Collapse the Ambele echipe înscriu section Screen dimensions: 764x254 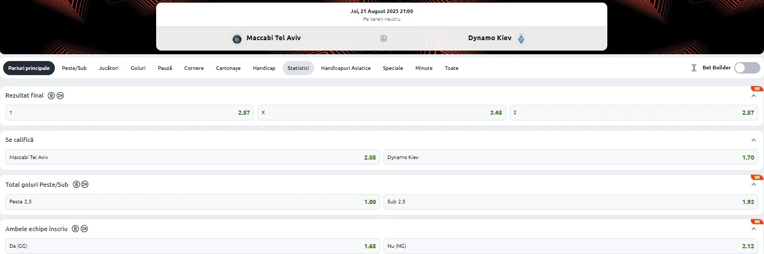pyautogui.click(x=754, y=228)
